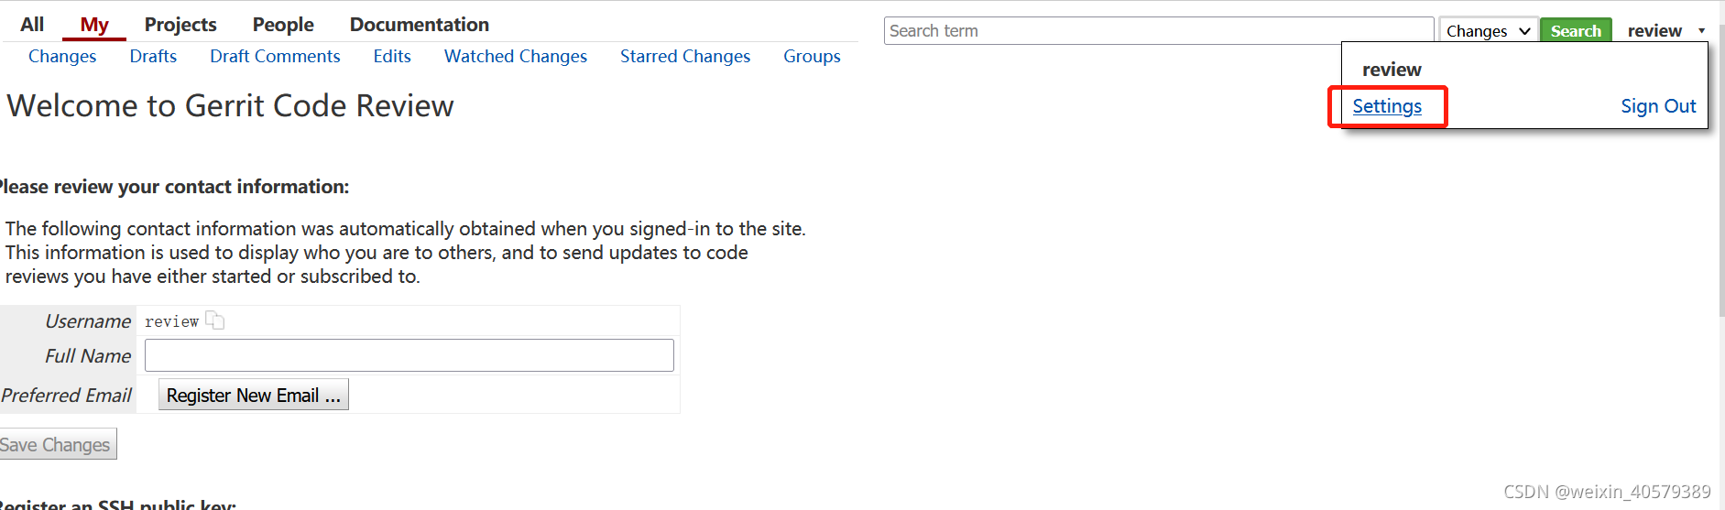Sign Out from the account popup
Screen dimensions: 1725x510
point(1658,106)
